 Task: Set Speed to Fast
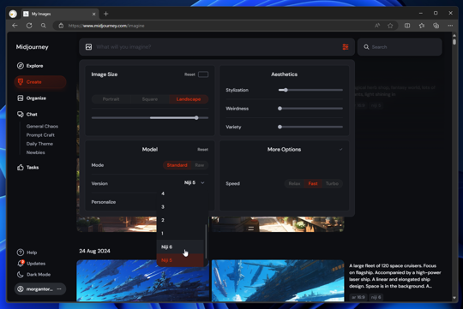(313, 183)
